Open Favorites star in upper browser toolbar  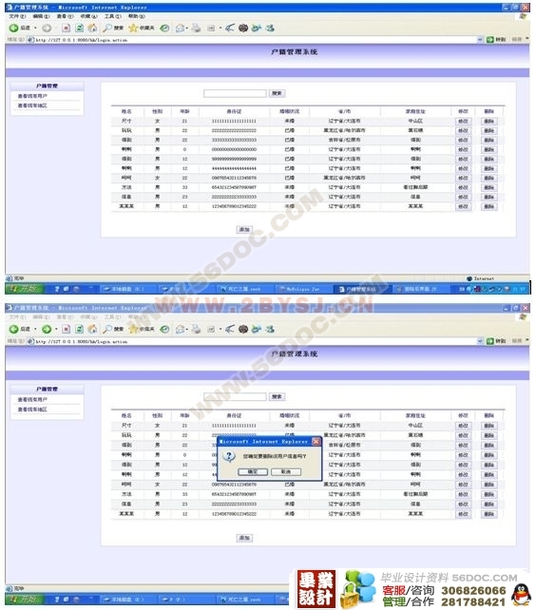pos(133,28)
